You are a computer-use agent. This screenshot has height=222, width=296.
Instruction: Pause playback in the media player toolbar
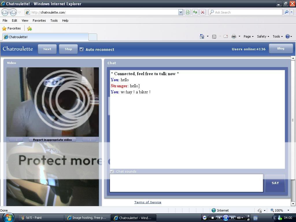tap(225, 218)
